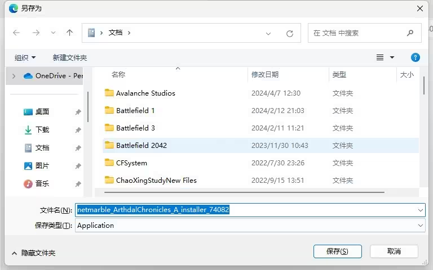Open the view options dropdown arrow
Image resolution: width=433 pixels, height=270 pixels.
[392, 57]
